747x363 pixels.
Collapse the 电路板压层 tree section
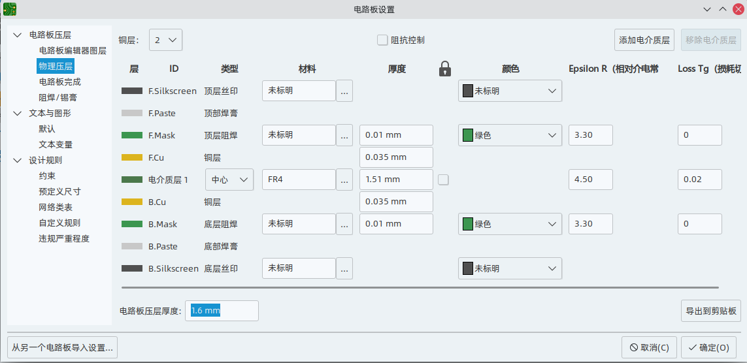(18, 35)
